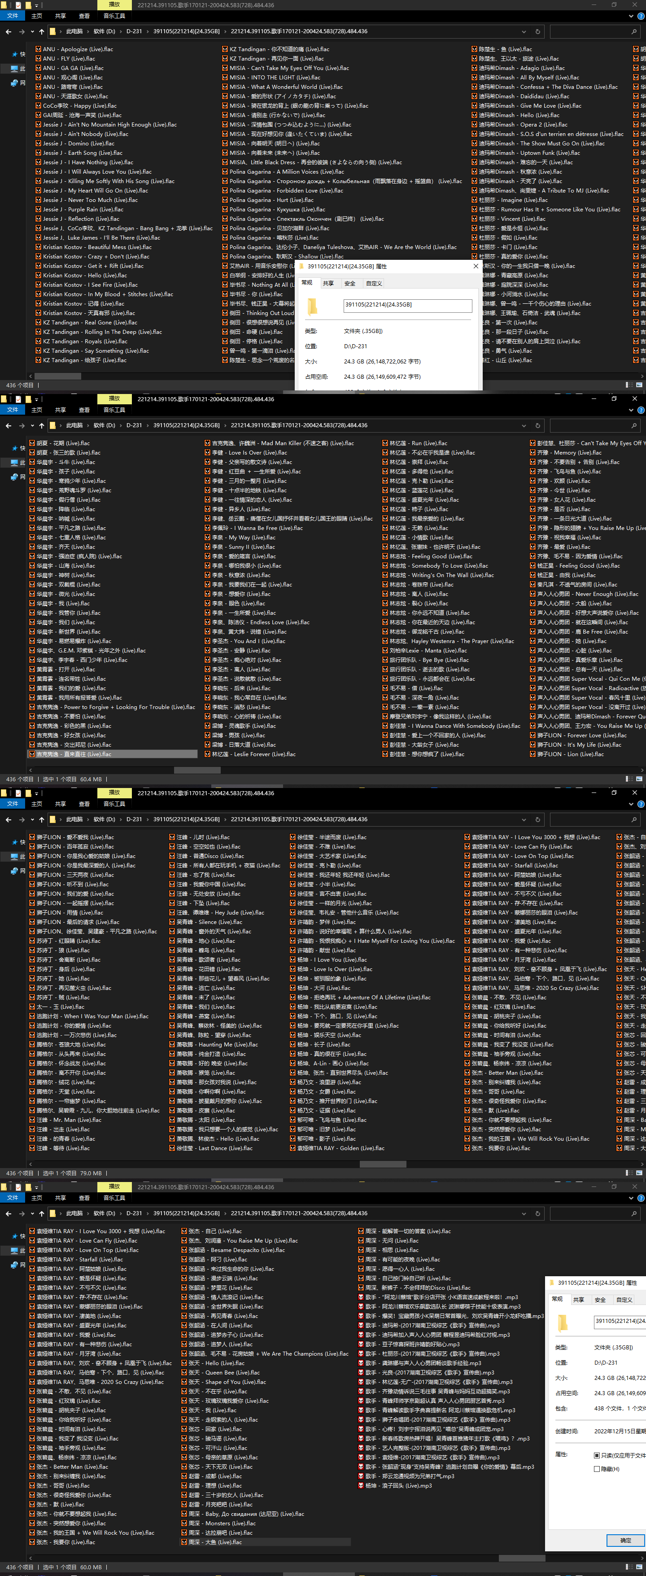Click the right scroll arrow in the ANU songs window
This screenshot has height=1576, width=646.
coord(642,376)
